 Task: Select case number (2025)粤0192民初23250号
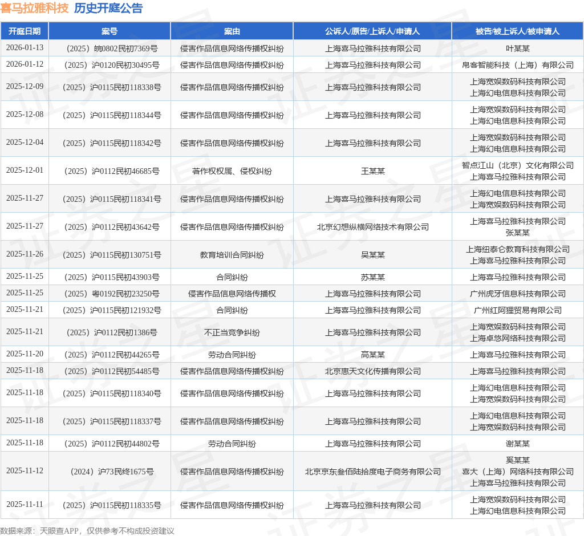coord(112,294)
